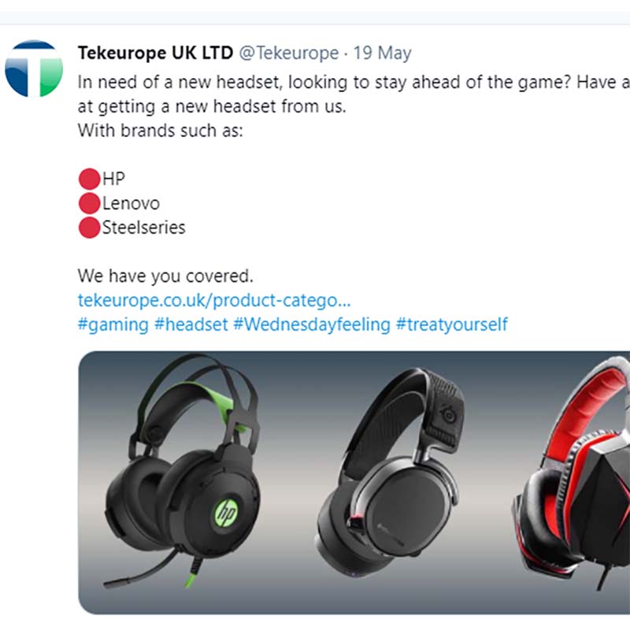Open the #headset hashtag
630x630 pixels.
click(x=191, y=324)
